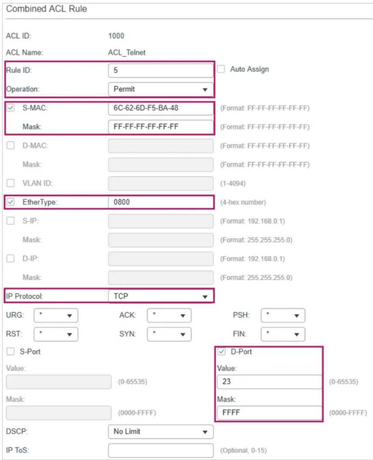Viewport: 373px width, 460px height.
Task: Click the disabled S-IP Mask field
Action: [x=161, y=240]
